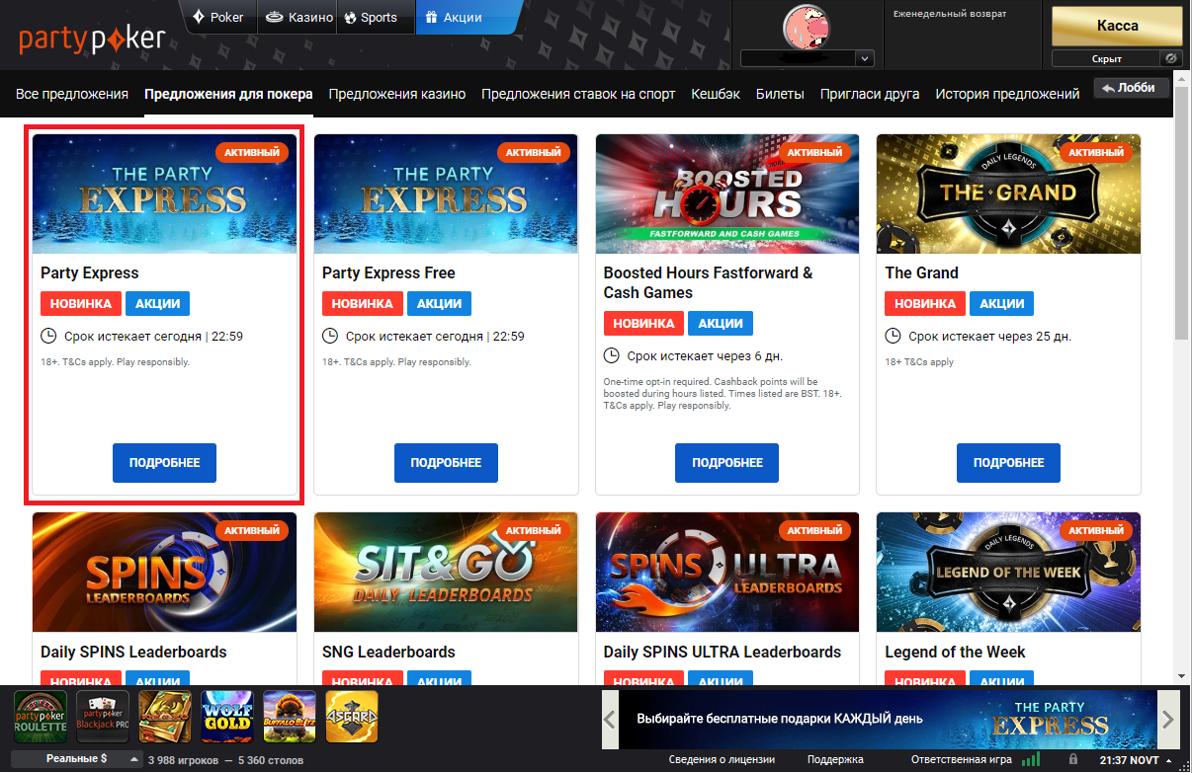Image resolution: width=1192 pixels, height=773 pixels.
Task: Click Подробнее on Party Express card
Action: pos(164,463)
